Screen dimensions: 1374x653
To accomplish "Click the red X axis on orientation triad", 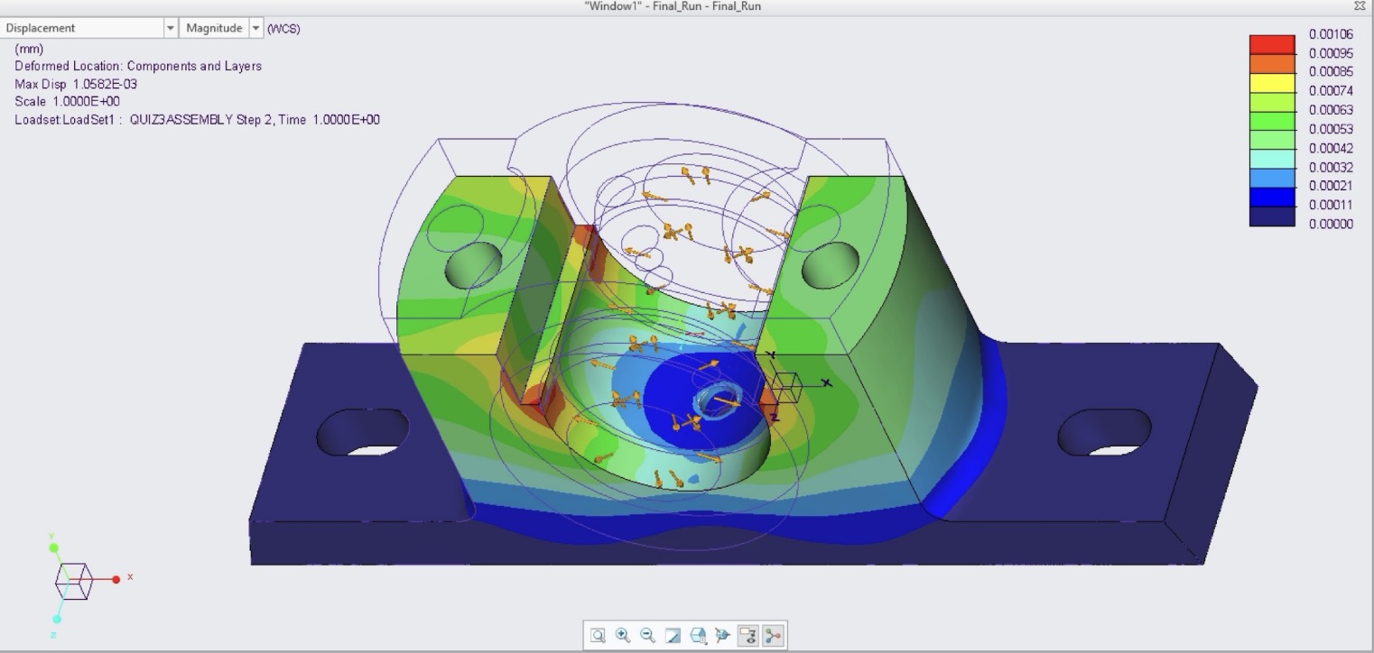I will 114,580.
